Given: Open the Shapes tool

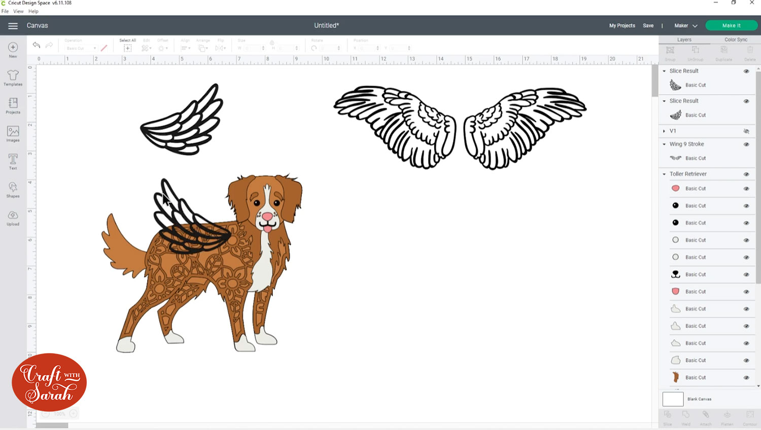Looking at the screenshot, I should (13, 189).
